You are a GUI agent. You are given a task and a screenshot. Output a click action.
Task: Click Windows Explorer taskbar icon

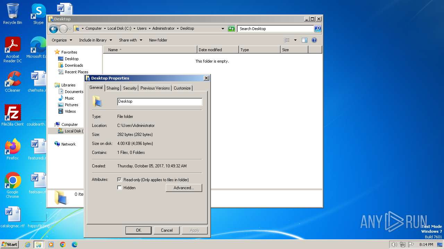pos(39,245)
